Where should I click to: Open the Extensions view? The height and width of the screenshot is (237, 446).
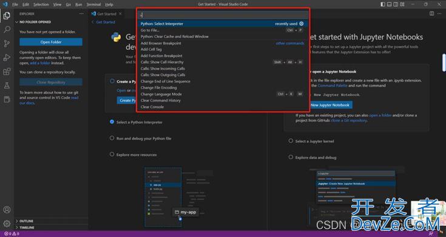point(7,71)
